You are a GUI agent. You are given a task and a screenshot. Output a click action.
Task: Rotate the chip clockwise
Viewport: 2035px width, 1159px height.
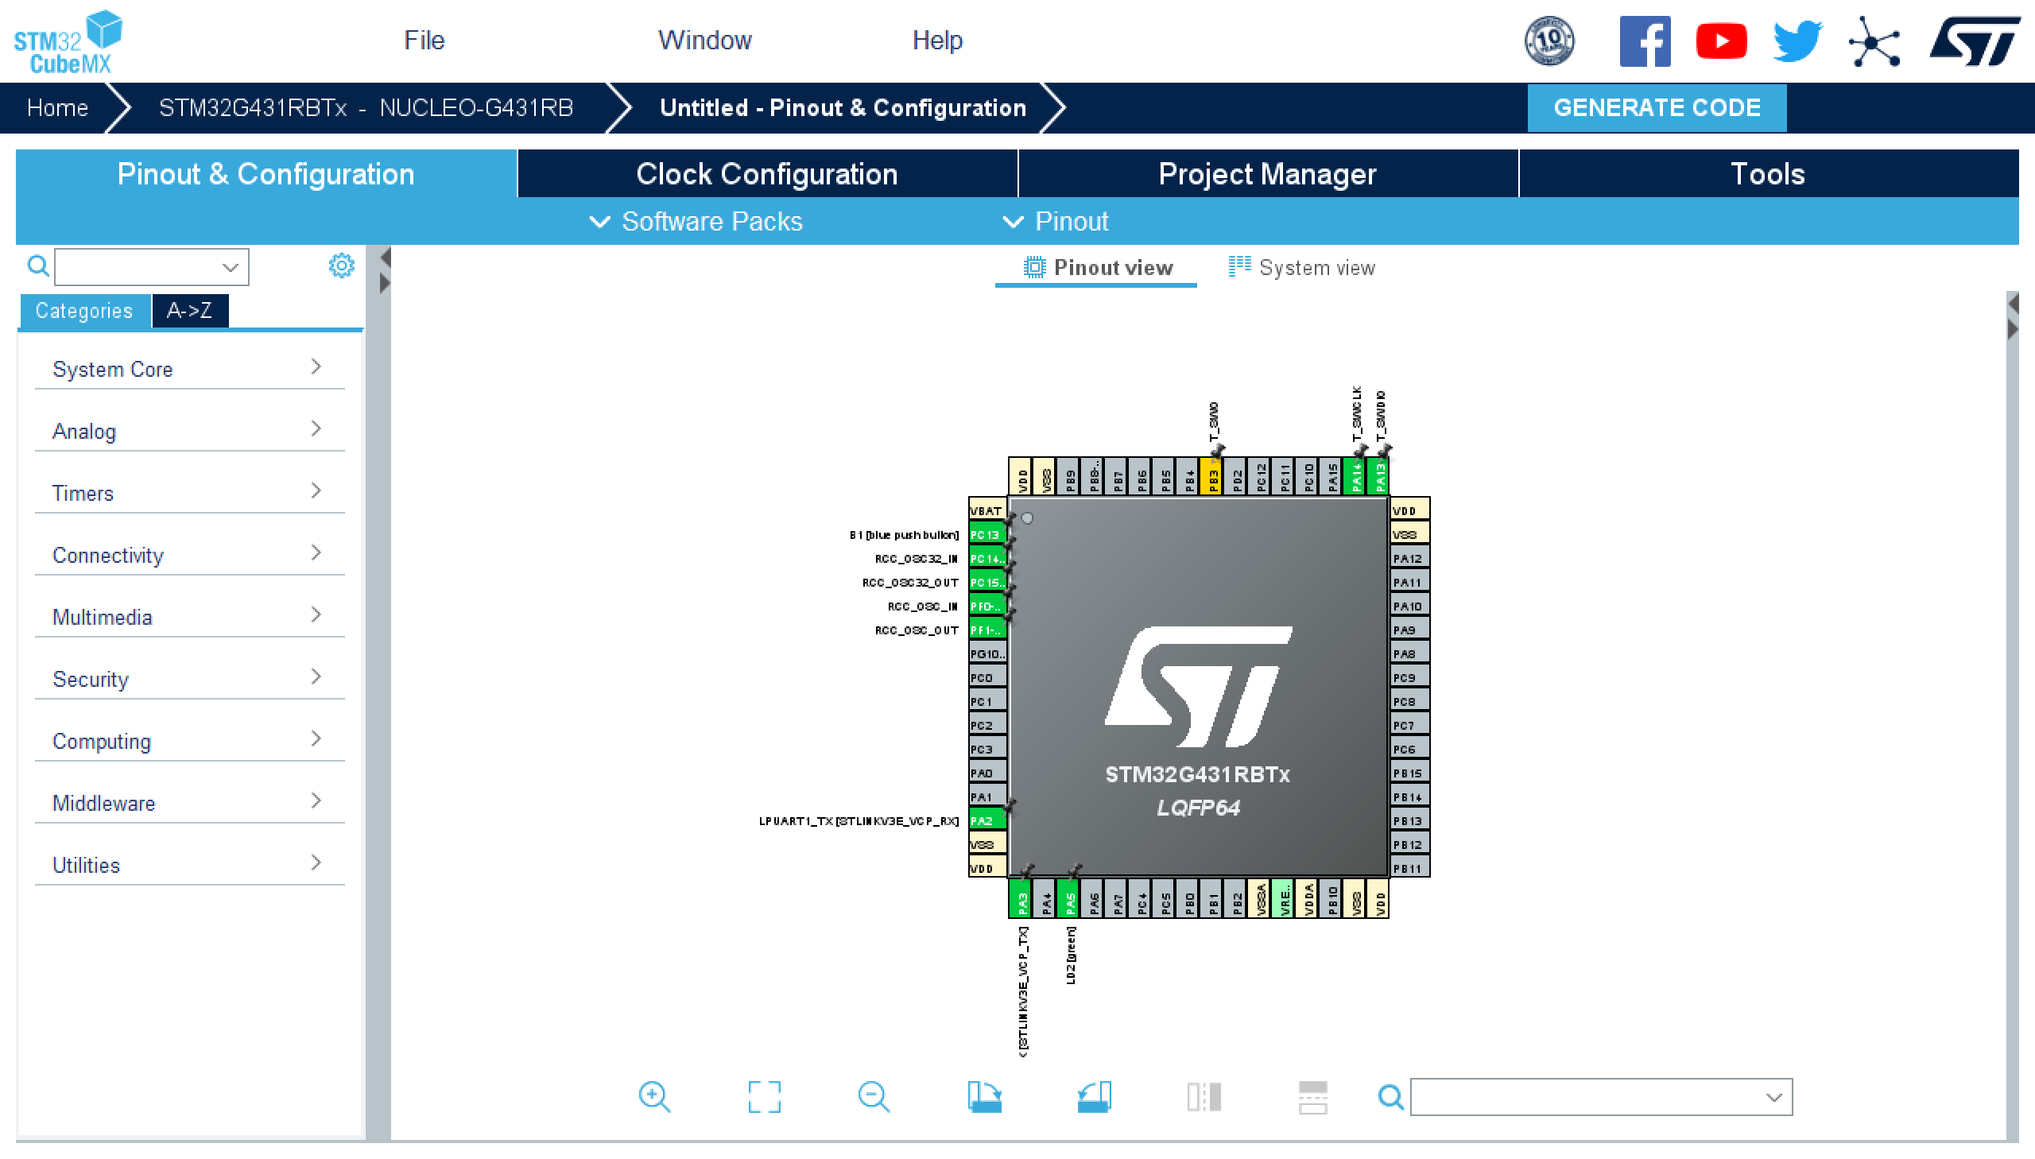pyautogui.click(x=984, y=1097)
